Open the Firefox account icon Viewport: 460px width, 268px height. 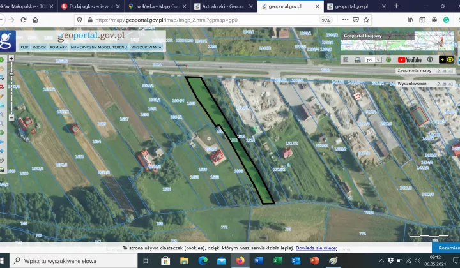click(434, 20)
